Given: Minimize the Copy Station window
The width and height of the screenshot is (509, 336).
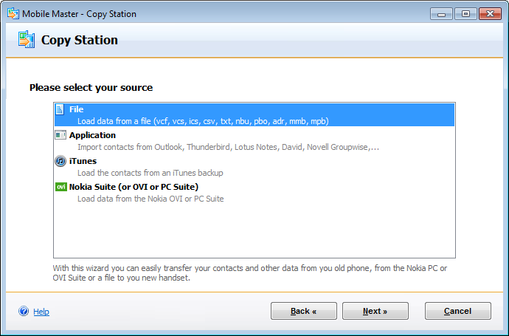Looking at the screenshot, I should [x=443, y=13].
